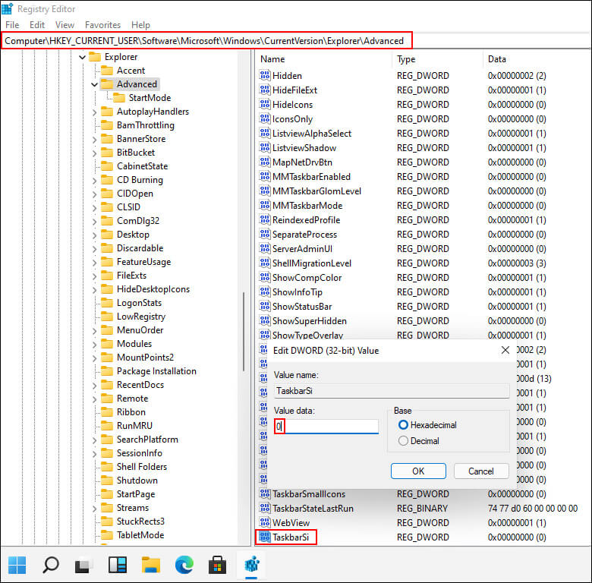
Task: Click the TaskbarStateLastRun binary value icon
Action: pyautogui.click(x=265, y=509)
